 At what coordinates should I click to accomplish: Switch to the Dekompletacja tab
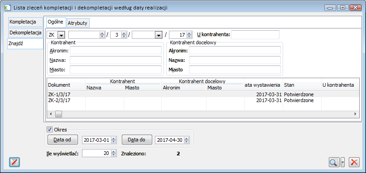click(x=25, y=33)
